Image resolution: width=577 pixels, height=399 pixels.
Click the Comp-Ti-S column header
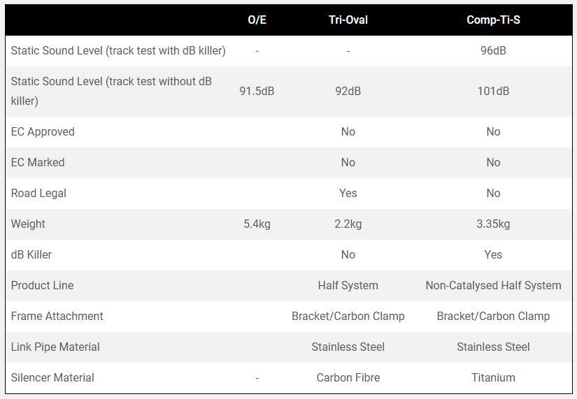pyautogui.click(x=493, y=20)
